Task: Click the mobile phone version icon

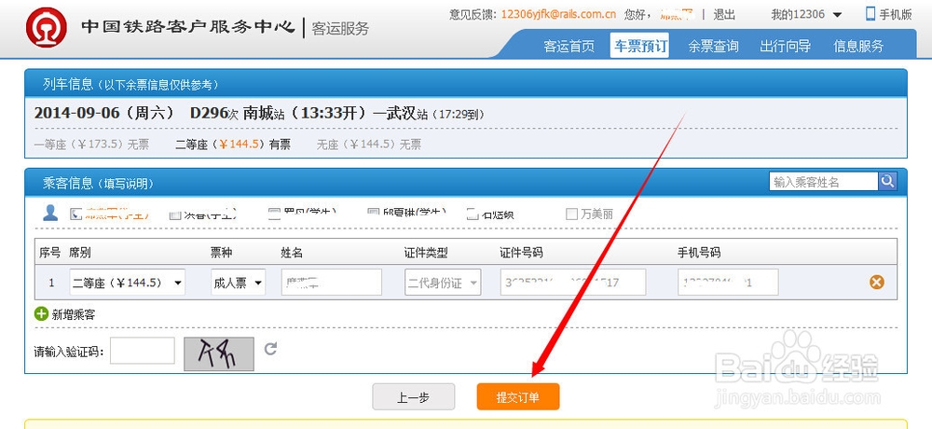Action: pyautogui.click(x=870, y=14)
